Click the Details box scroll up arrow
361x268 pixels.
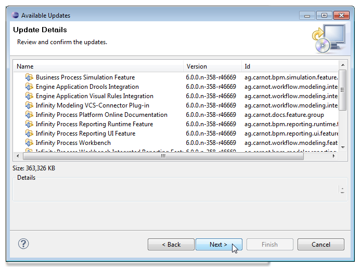click(342, 188)
